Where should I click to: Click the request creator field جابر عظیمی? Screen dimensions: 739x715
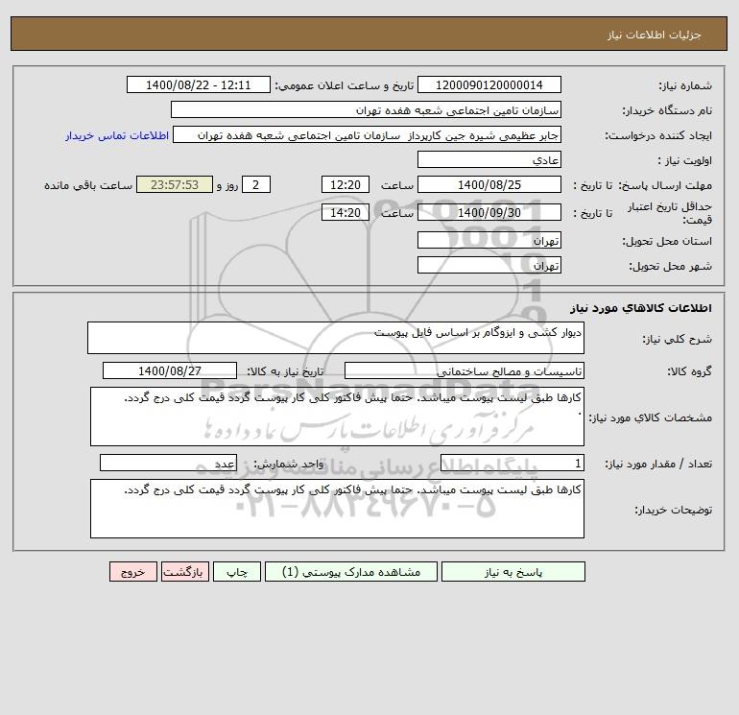(368, 134)
